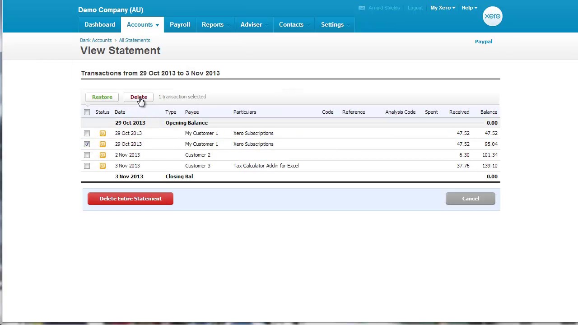This screenshot has height=325, width=578.
Task: Click the 2 Nov 2013 date cell
Action: tap(127, 155)
